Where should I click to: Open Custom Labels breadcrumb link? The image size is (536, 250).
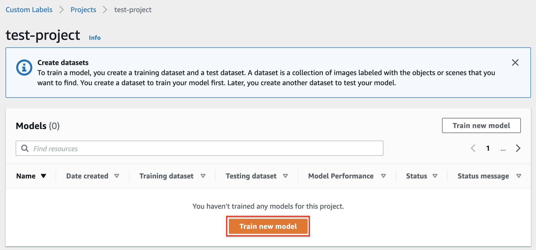[29, 10]
